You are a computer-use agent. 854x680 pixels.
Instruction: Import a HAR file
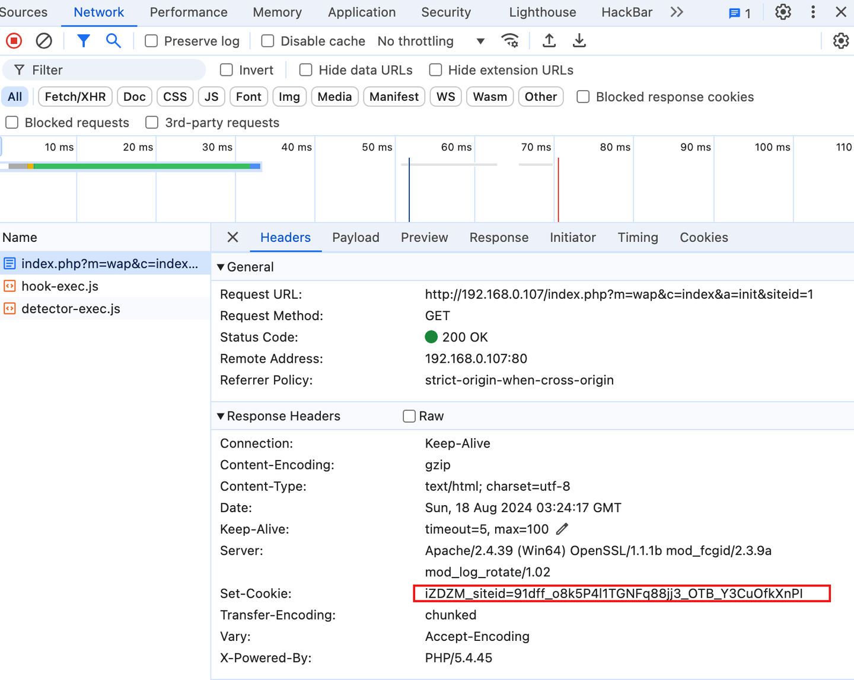549,40
